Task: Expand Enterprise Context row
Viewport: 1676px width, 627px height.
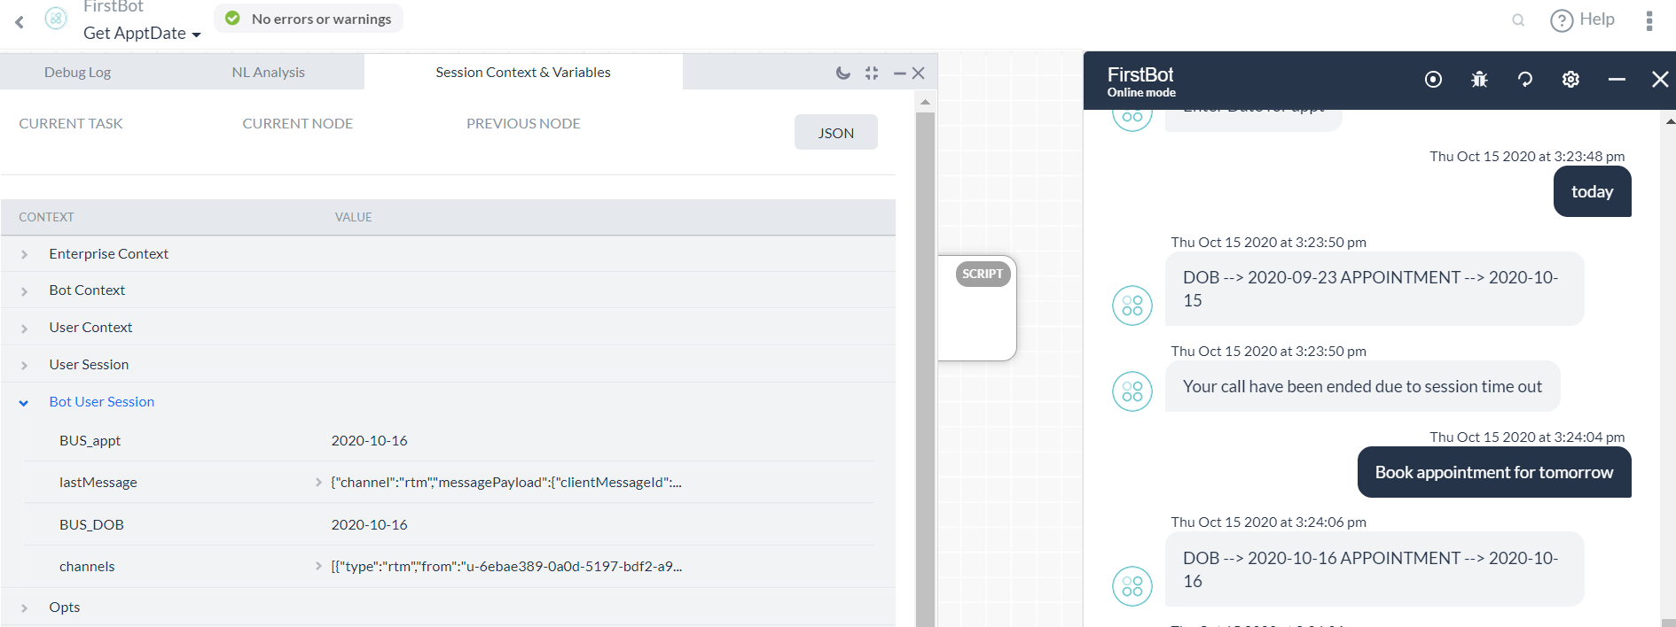Action: tap(24, 255)
